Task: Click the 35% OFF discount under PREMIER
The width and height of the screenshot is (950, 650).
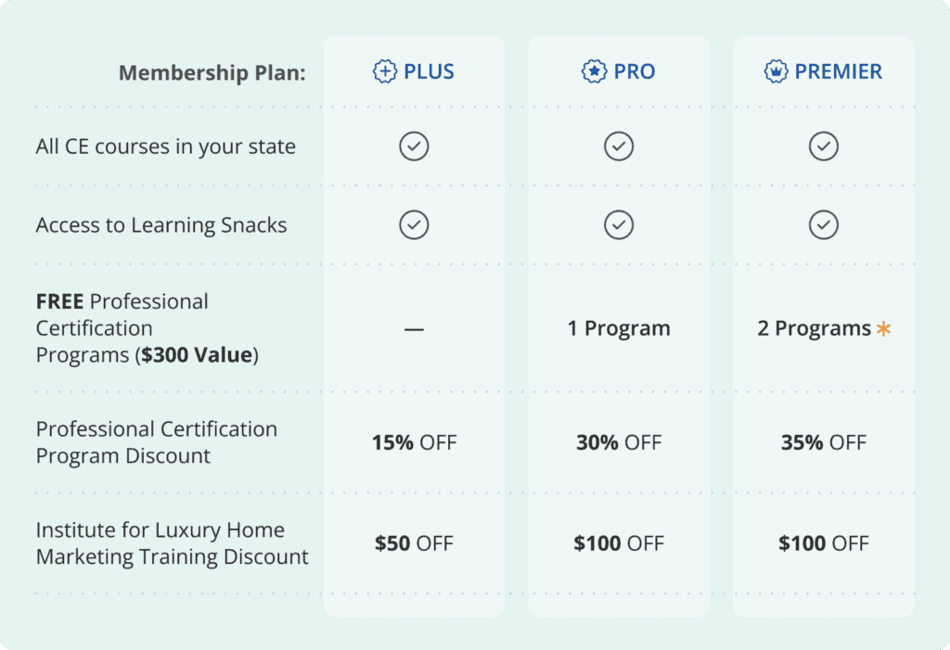Action: point(823,442)
